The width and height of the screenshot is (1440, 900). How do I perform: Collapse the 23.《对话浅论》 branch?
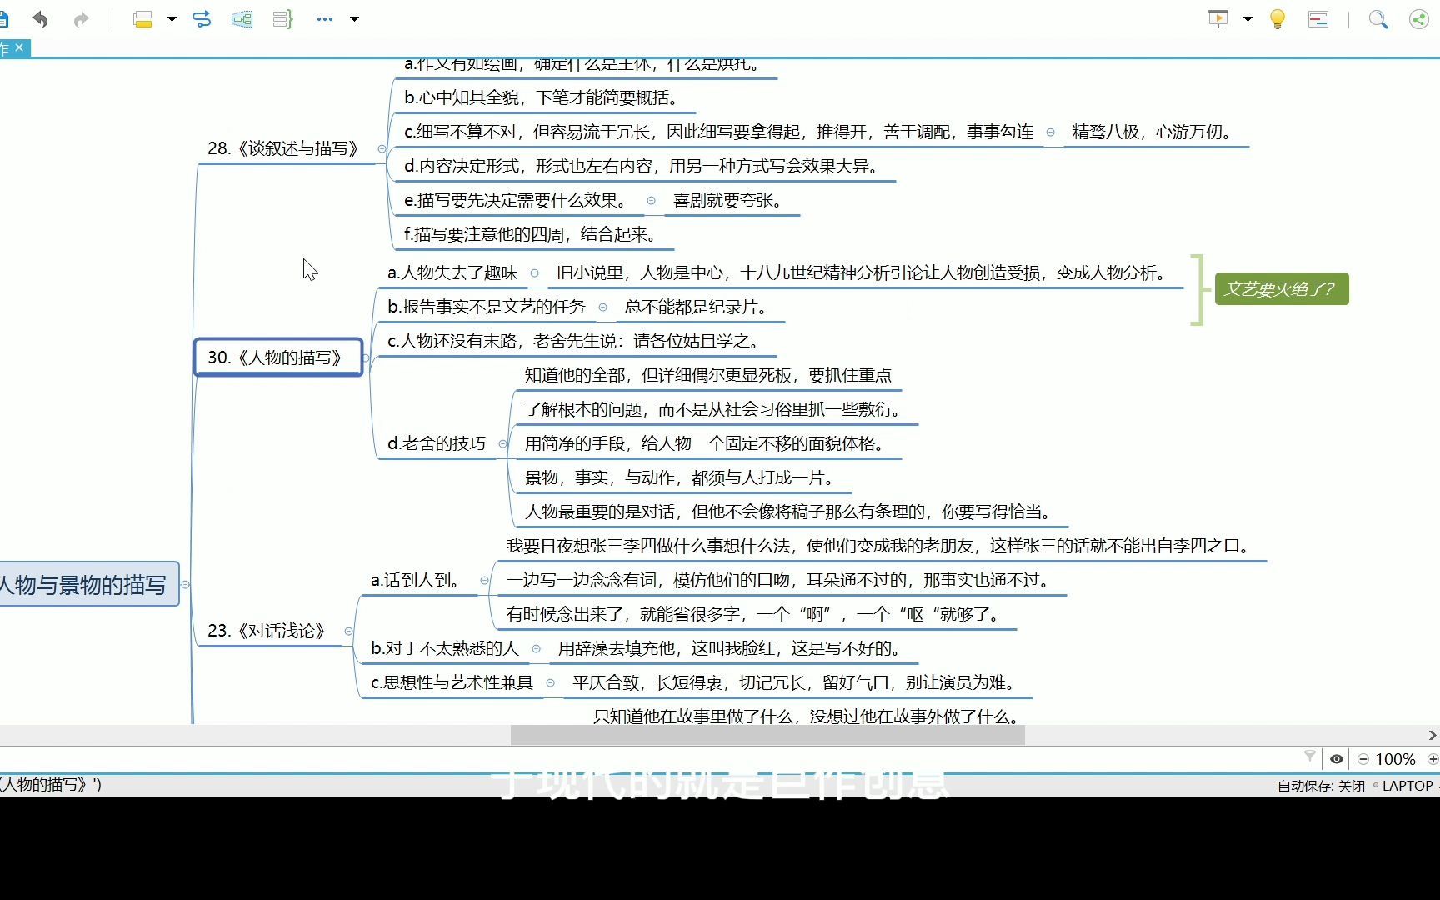pyautogui.click(x=348, y=631)
